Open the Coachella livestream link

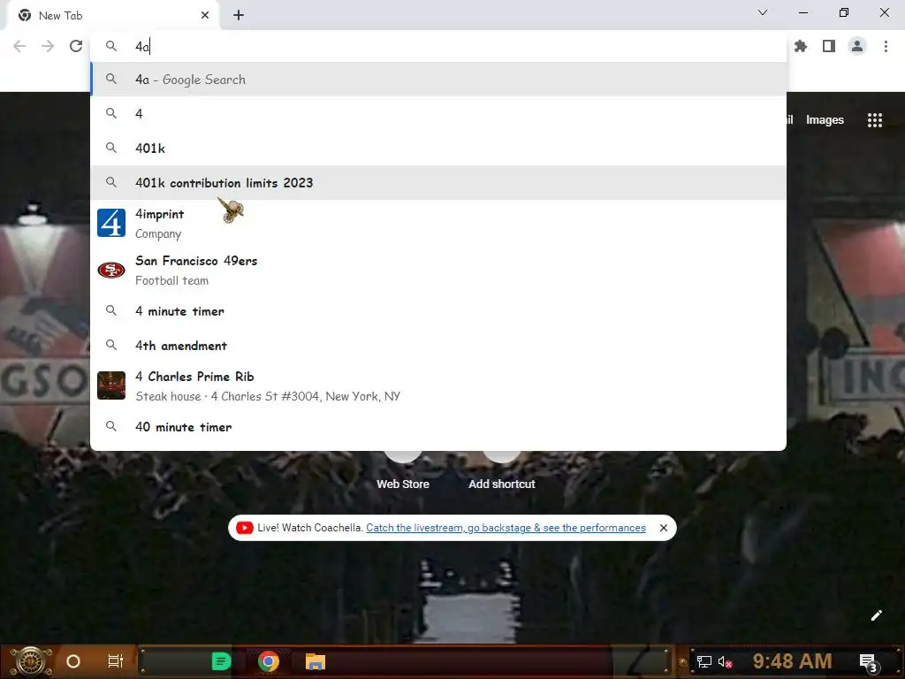click(x=506, y=528)
